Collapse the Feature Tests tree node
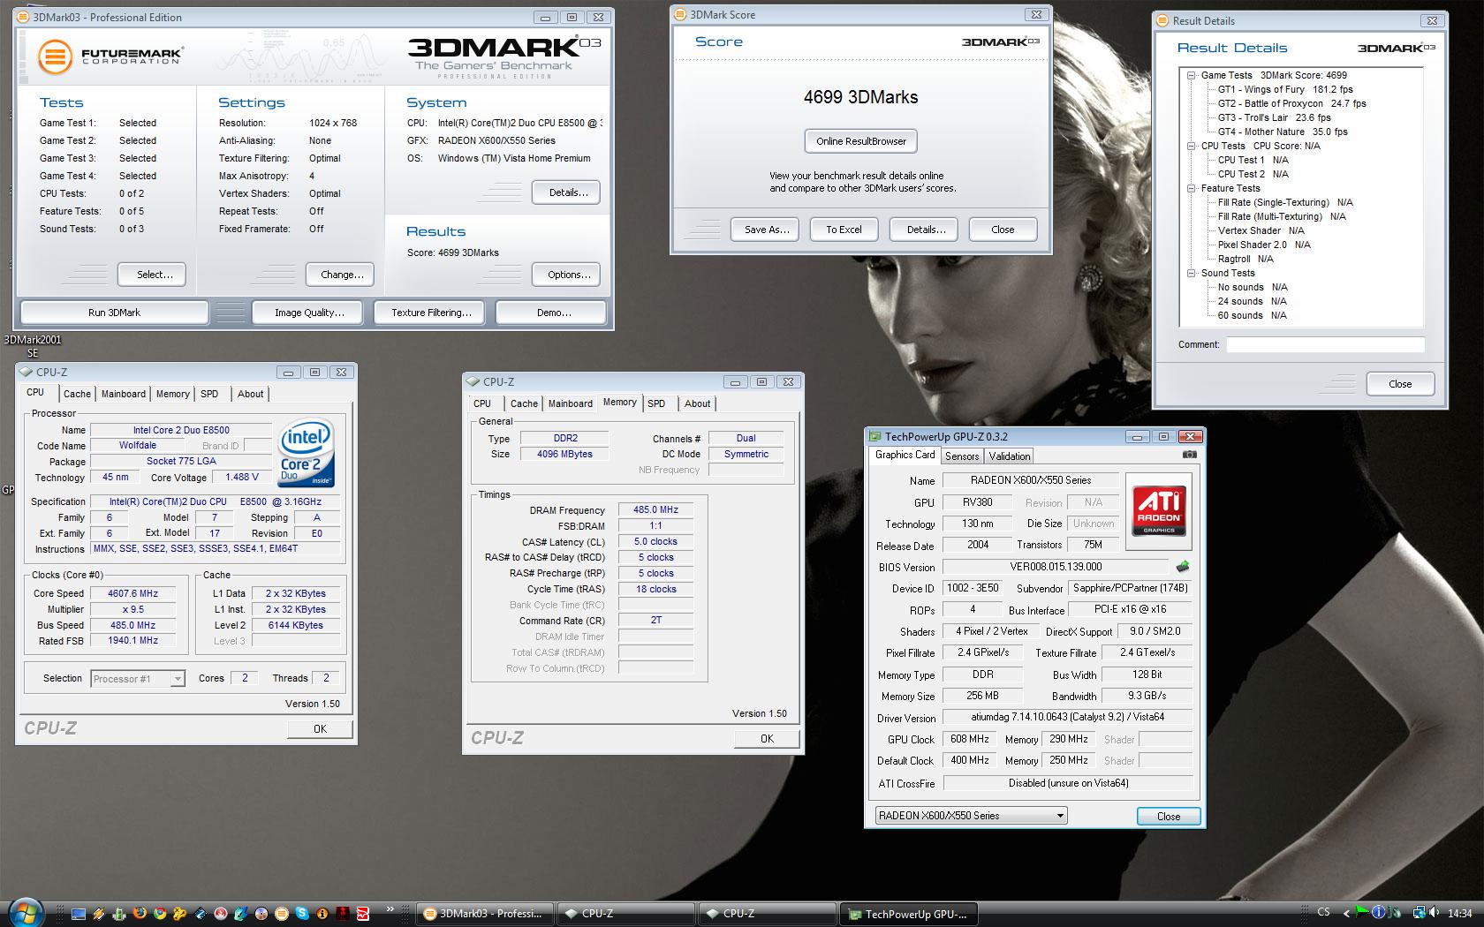 pos(1192,188)
